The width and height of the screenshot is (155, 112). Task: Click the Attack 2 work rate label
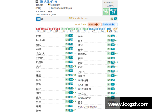pos(95,24)
